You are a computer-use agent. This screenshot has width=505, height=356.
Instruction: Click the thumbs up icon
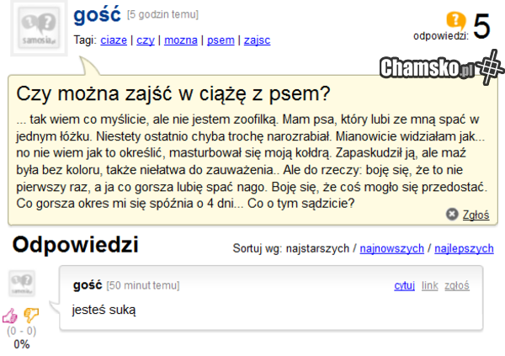(x=10, y=316)
